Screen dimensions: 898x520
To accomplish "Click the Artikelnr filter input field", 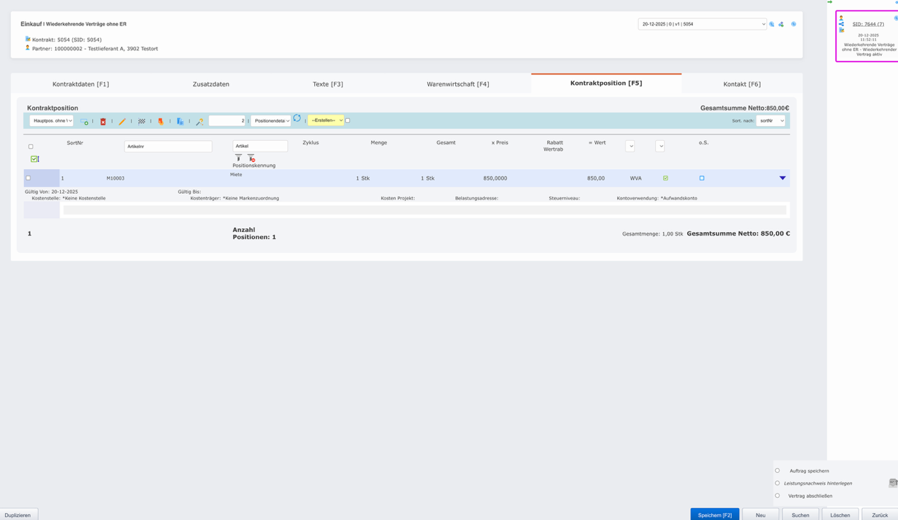I will [168, 146].
